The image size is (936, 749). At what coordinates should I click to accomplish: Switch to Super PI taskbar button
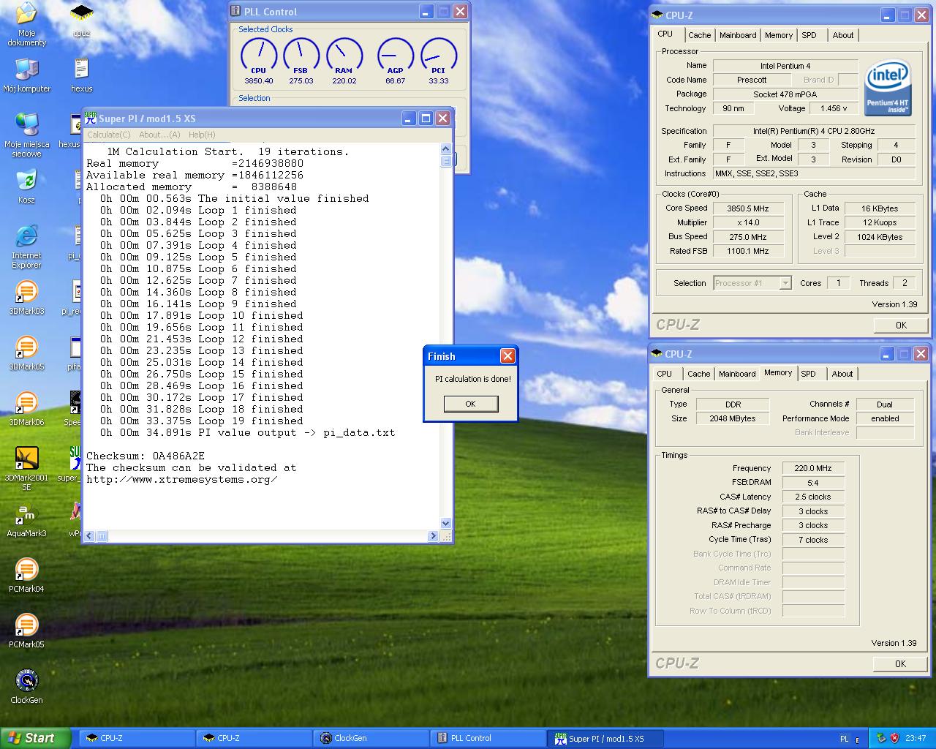click(605, 738)
